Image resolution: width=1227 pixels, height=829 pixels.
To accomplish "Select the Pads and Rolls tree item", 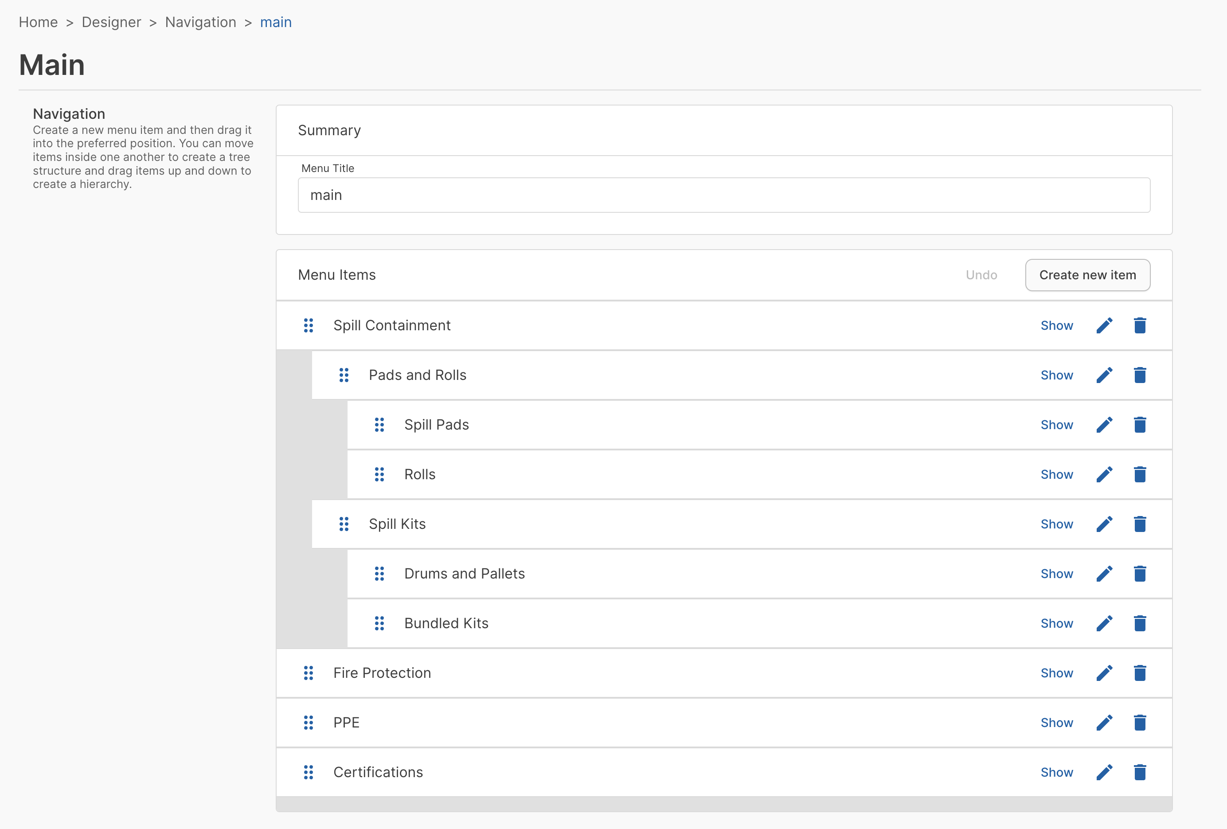I will [x=417, y=375].
